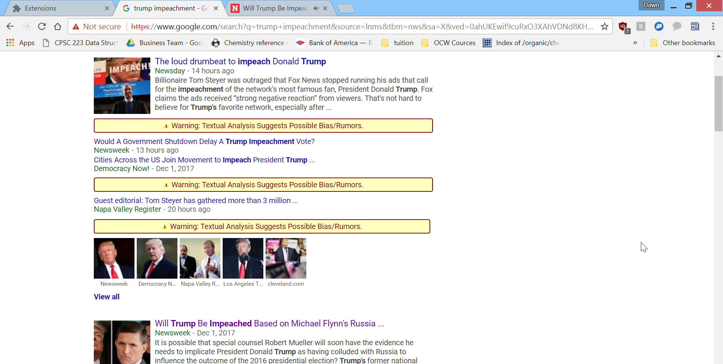The width and height of the screenshot is (723, 364).
Task: Switch to the Will Trump Be Impeached tab
Action: click(x=279, y=8)
